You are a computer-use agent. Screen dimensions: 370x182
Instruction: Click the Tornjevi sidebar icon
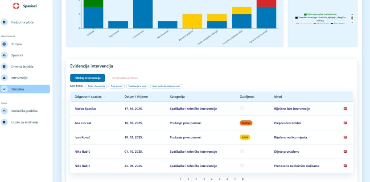click(4, 44)
